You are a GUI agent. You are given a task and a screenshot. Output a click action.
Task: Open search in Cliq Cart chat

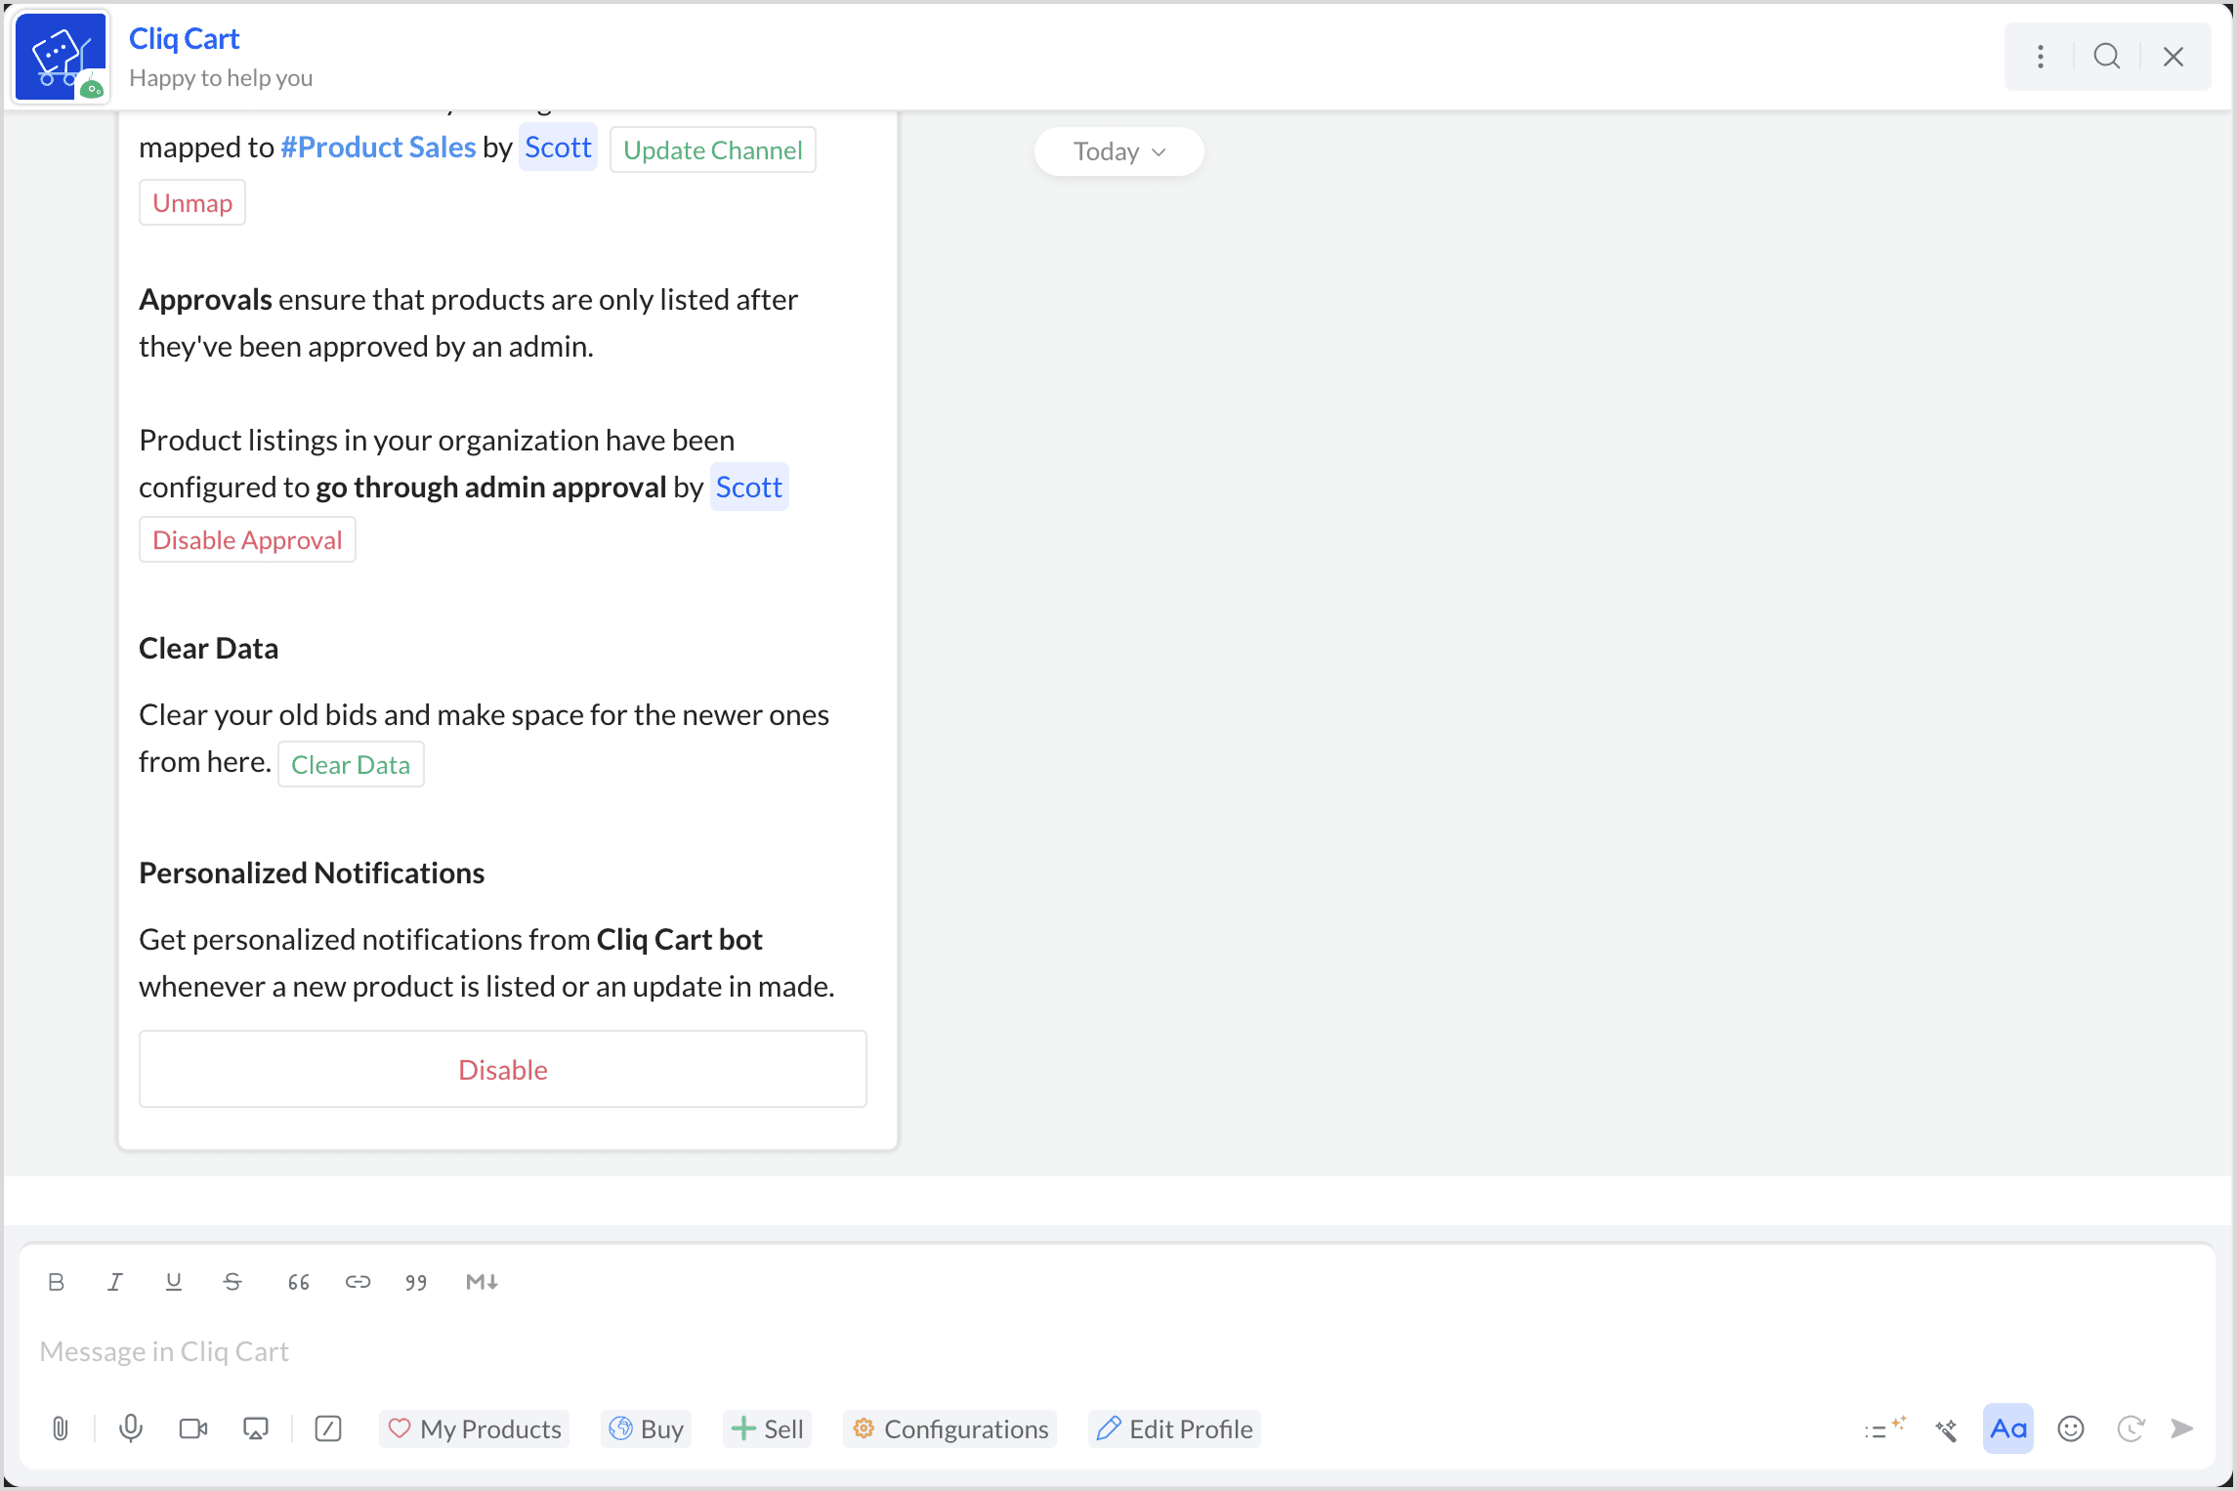coord(2107,57)
